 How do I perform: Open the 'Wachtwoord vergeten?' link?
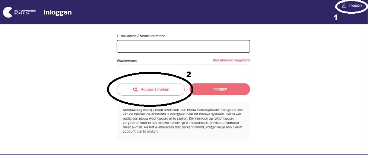[x=231, y=60]
